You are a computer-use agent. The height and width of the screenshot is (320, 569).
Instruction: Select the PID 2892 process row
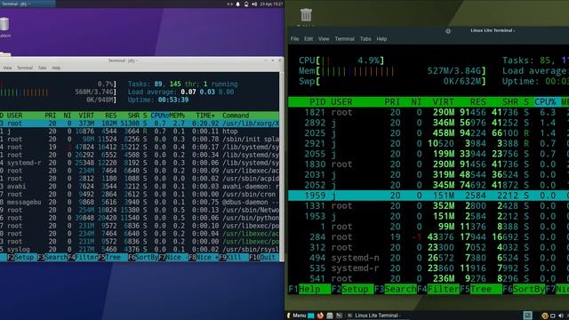click(429, 123)
